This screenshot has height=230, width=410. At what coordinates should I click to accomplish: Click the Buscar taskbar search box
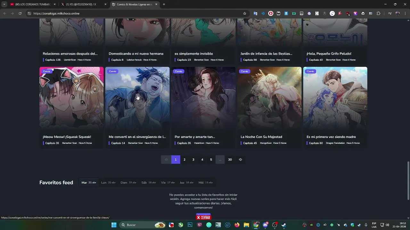click(143, 225)
